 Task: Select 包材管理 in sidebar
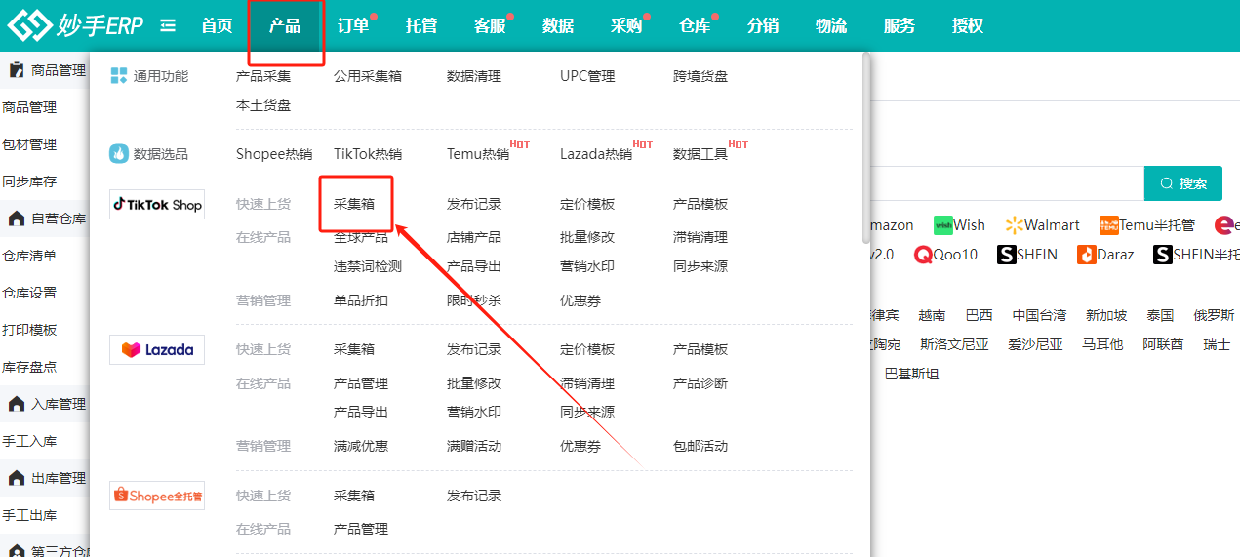[x=29, y=144]
